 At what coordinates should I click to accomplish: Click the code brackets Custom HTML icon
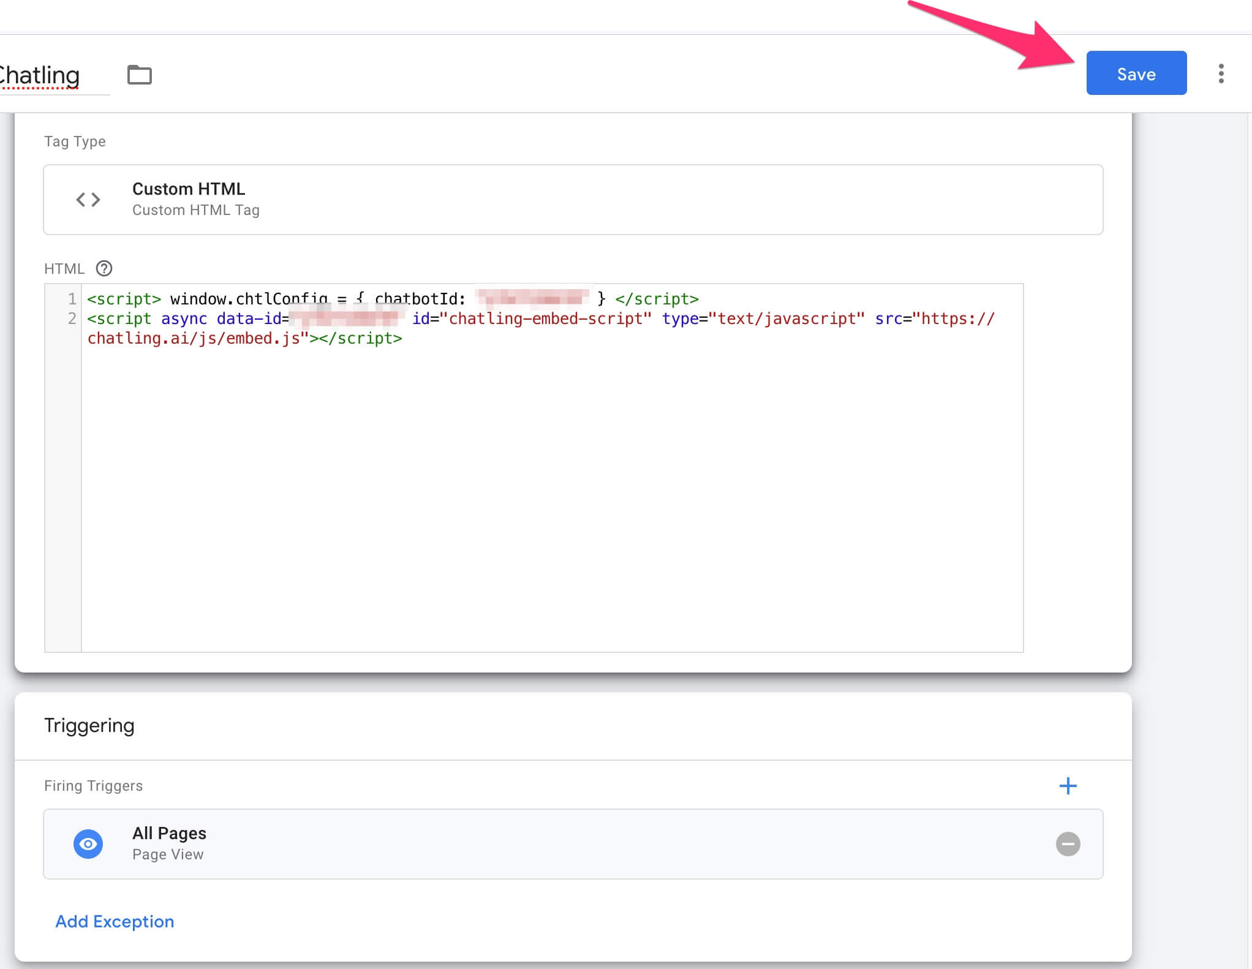[88, 200]
